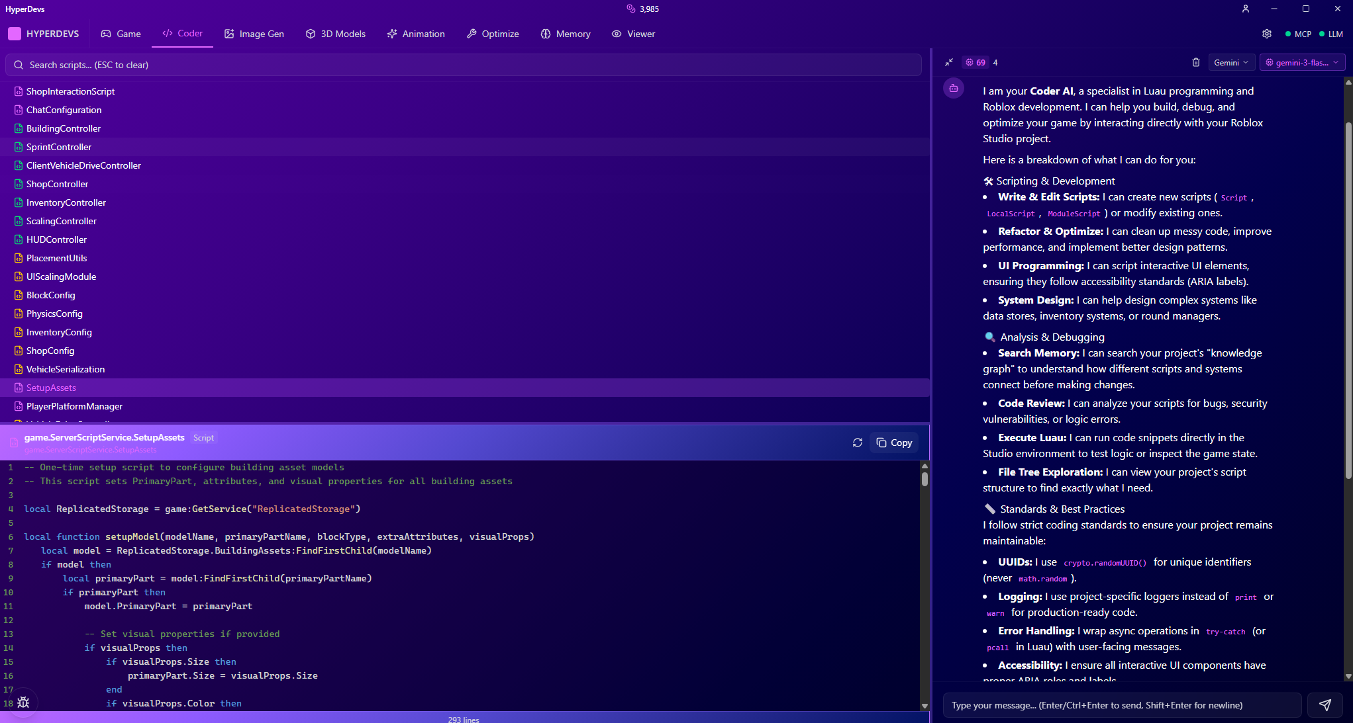Toggle the MCP status indicator
Screen dimensions: 1353x723
tap(1298, 34)
